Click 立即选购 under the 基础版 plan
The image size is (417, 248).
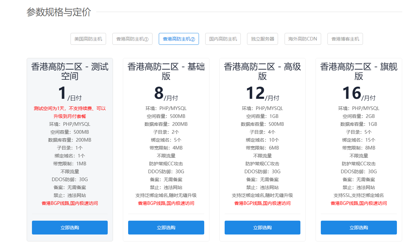166,228
